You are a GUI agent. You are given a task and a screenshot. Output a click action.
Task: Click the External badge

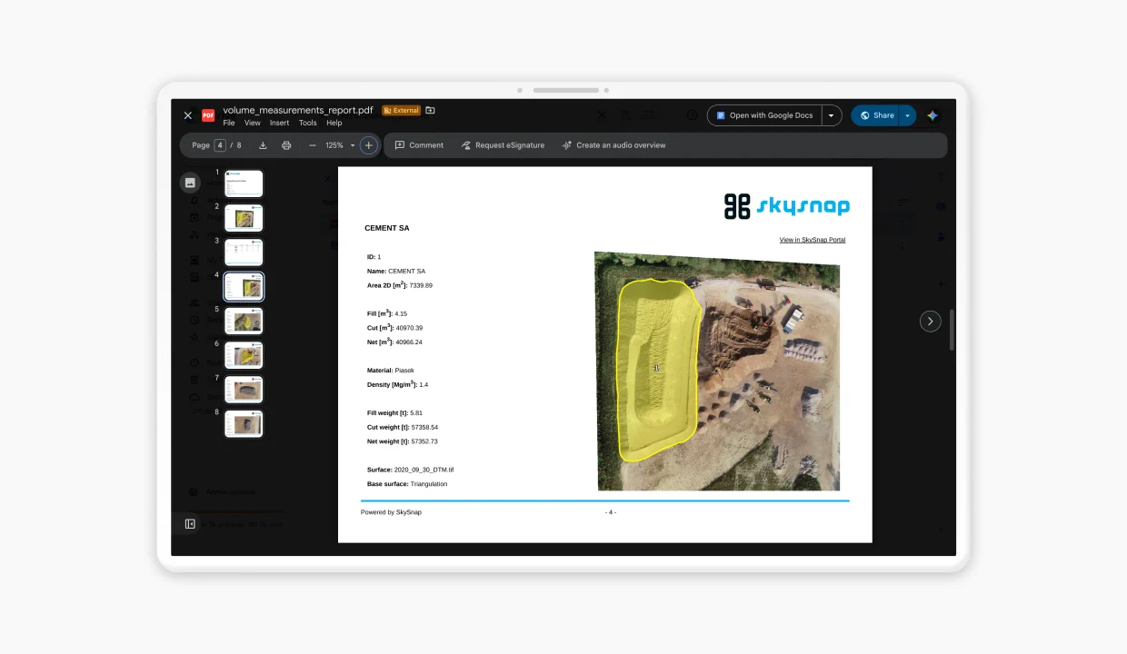401,110
